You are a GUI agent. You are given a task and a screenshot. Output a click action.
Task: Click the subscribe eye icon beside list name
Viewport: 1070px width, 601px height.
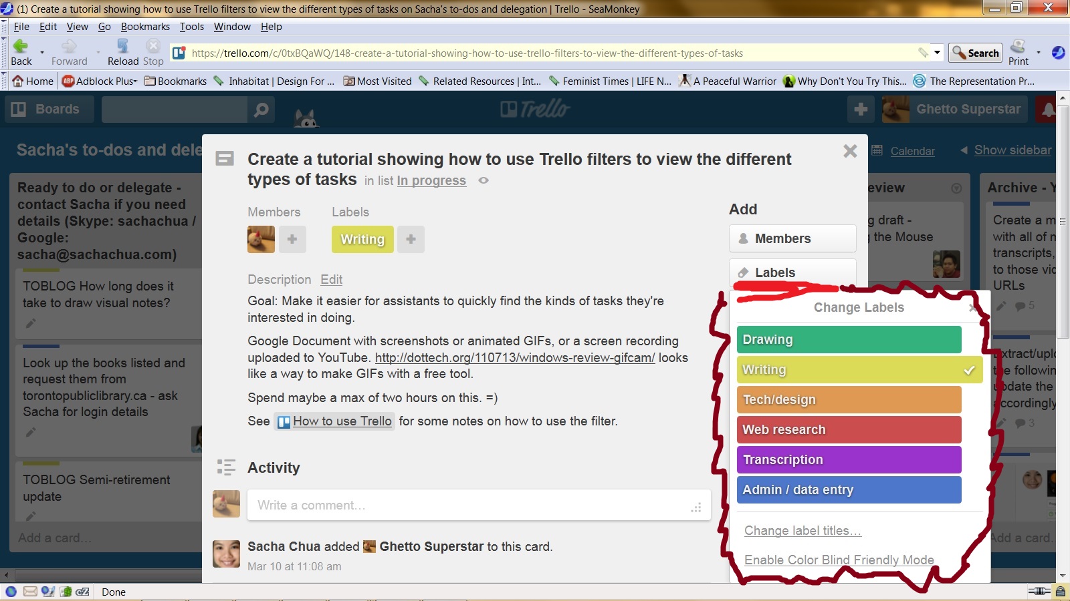pos(484,180)
